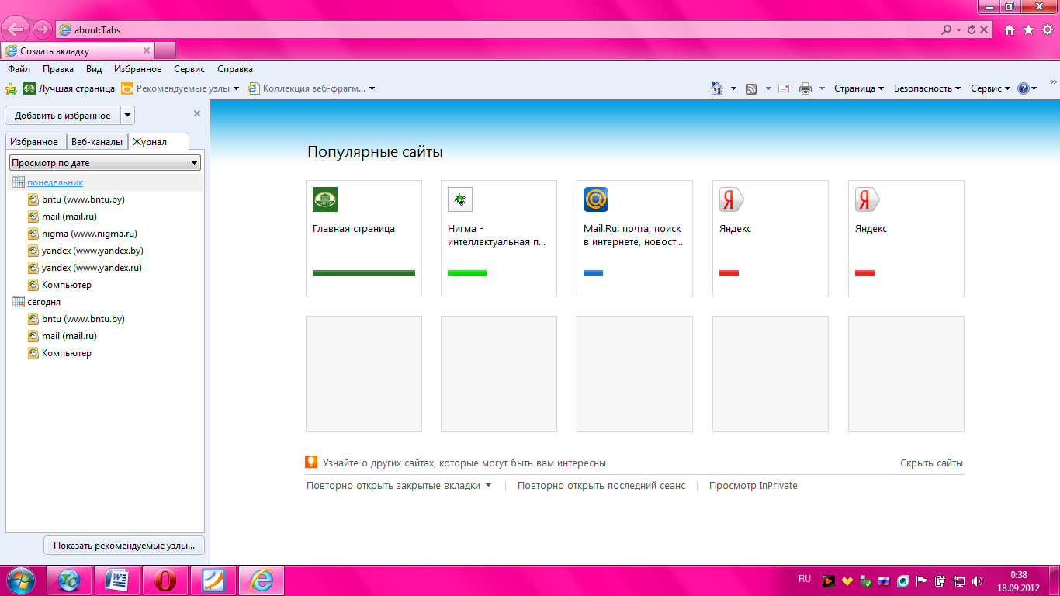
Task: Open the Просмотр по дате combo box
Action: (105, 163)
